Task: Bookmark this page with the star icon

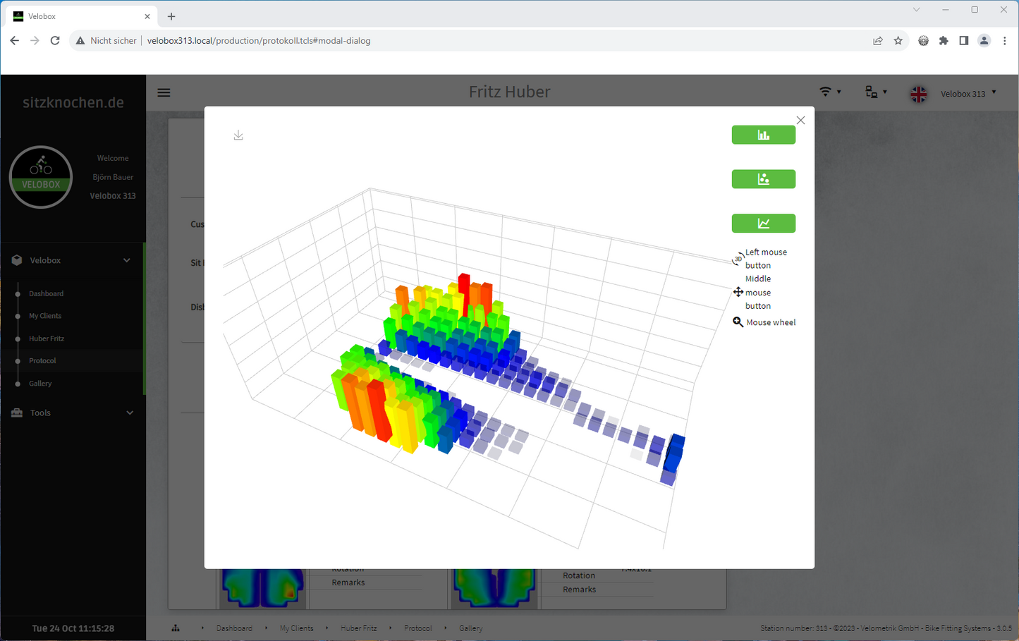Action: coord(898,41)
